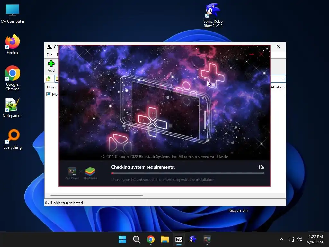Open File Explorer from the taskbar
Image resolution: width=329 pixels, height=247 pixels.
tap(165, 239)
